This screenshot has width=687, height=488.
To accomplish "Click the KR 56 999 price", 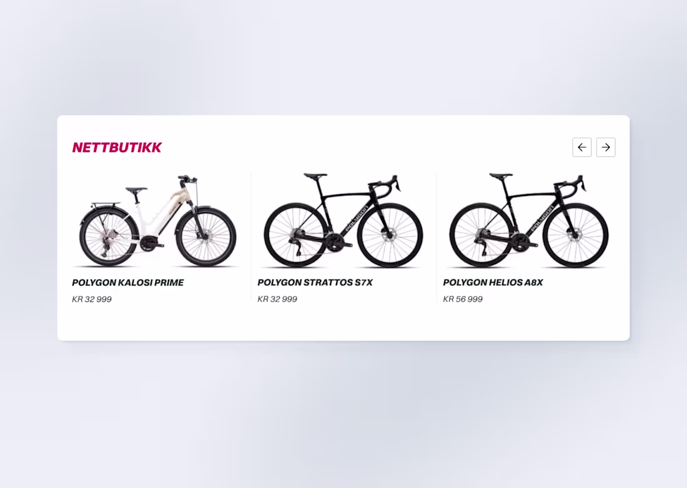I will (463, 299).
